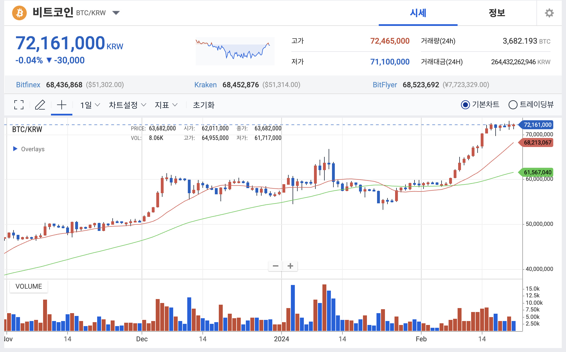Image resolution: width=566 pixels, height=352 pixels.
Task: Zoom in chart with plus button
Action: coord(290,266)
